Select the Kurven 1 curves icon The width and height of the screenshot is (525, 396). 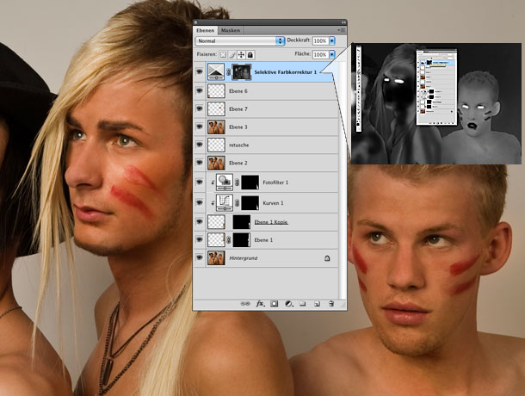click(x=225, y=202)
